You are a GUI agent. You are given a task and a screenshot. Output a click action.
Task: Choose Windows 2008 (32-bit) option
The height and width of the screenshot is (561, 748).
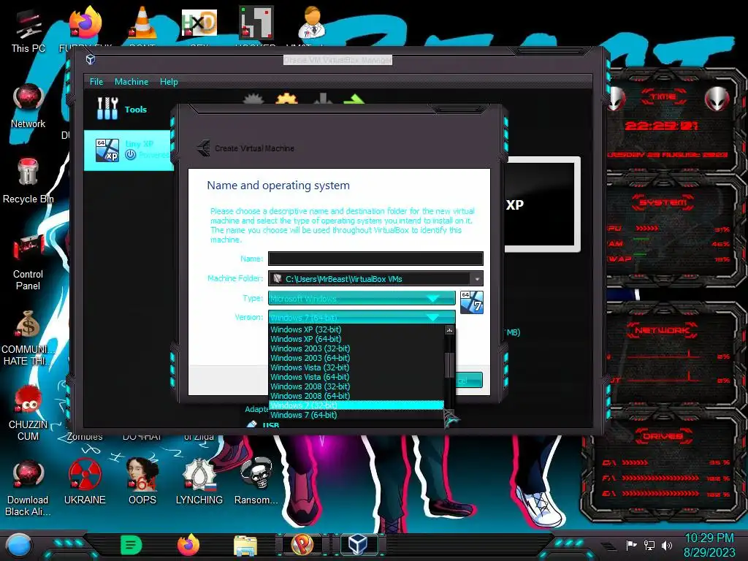[x=356, y=386]
